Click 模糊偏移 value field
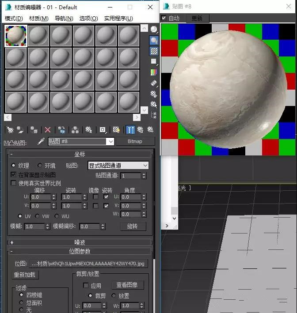The image size is (297, 313). pos(89,226)
